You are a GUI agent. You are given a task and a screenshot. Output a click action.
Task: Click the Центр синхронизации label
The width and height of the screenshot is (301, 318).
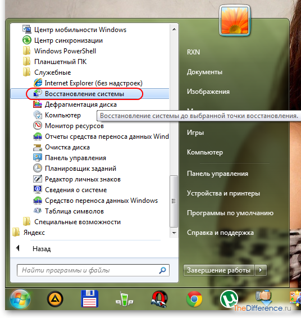(x=69, y=40)
